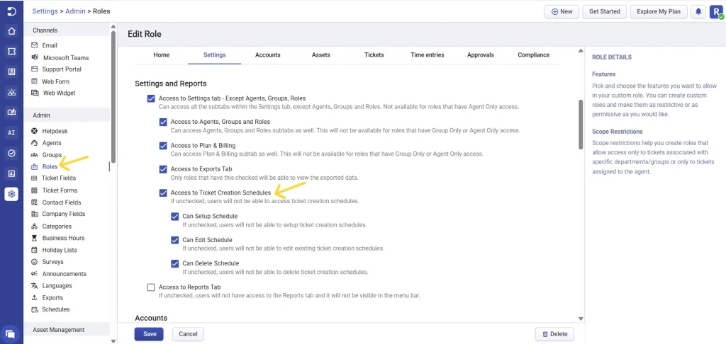Image resolution: width=726 pixels, height=344 pixels.
Task: Click the Agents headset icon
Action: click(34, 143)
